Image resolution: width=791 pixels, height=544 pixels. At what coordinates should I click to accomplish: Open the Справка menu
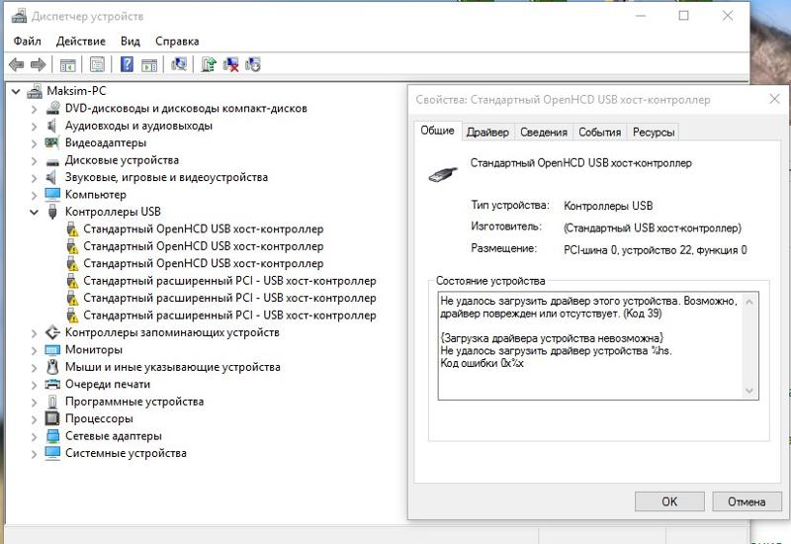point(177,42)
